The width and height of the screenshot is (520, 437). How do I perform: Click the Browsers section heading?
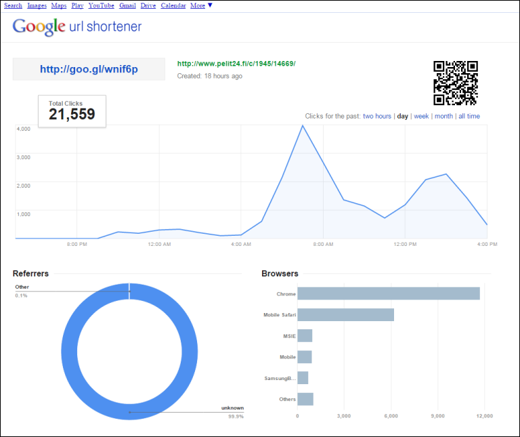[x=280, y=274]
